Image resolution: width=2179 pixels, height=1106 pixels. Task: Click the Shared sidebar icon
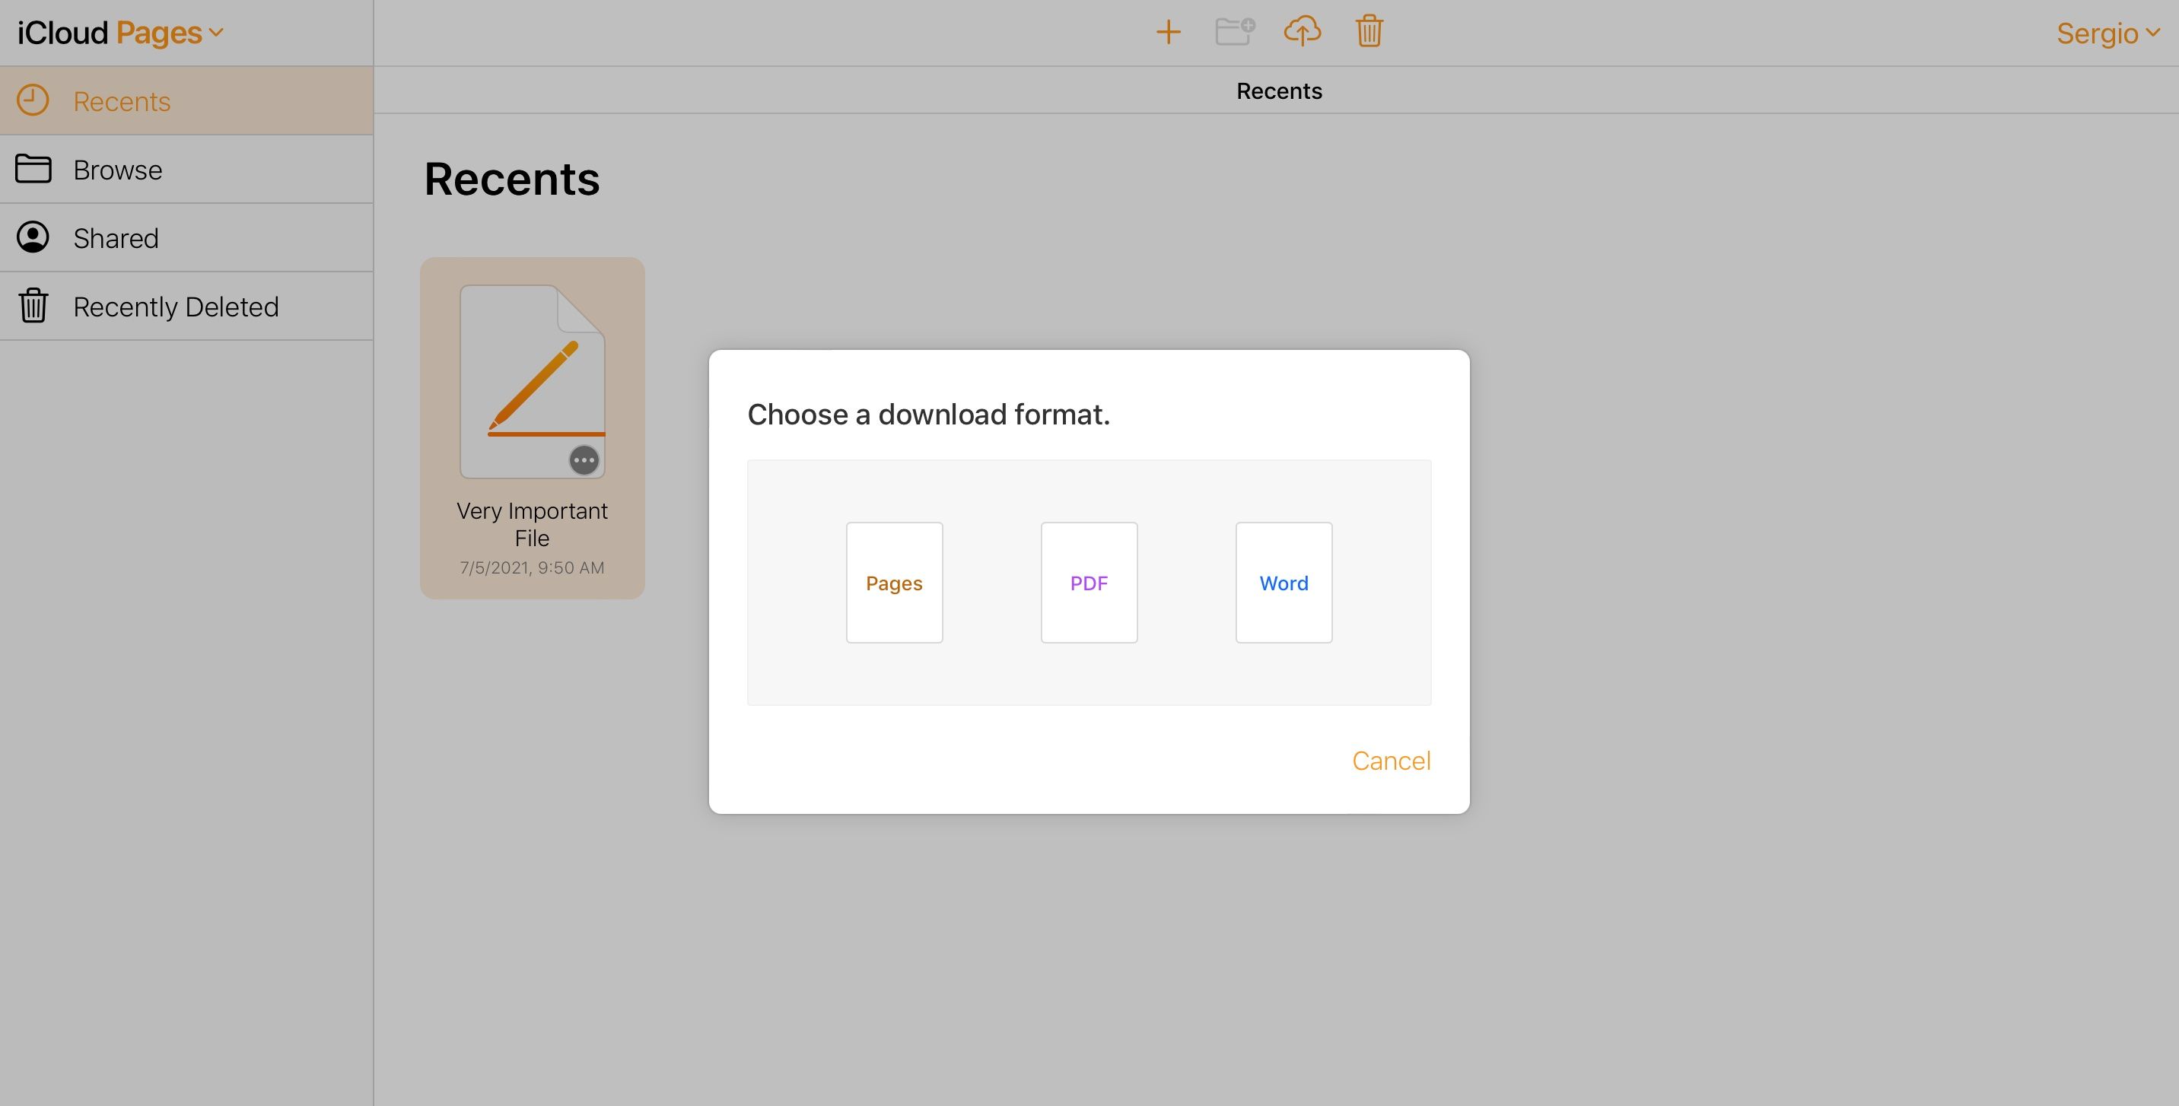[x=33, y=237]
